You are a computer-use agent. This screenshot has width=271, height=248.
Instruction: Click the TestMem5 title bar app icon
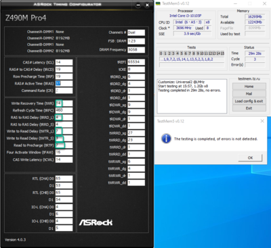[159, 3]
